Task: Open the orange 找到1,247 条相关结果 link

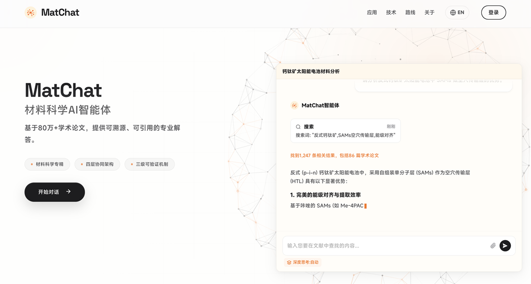Action: coord(334,156)
